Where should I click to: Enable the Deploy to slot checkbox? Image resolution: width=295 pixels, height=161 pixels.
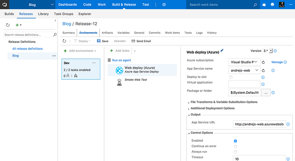pos(231,77)
